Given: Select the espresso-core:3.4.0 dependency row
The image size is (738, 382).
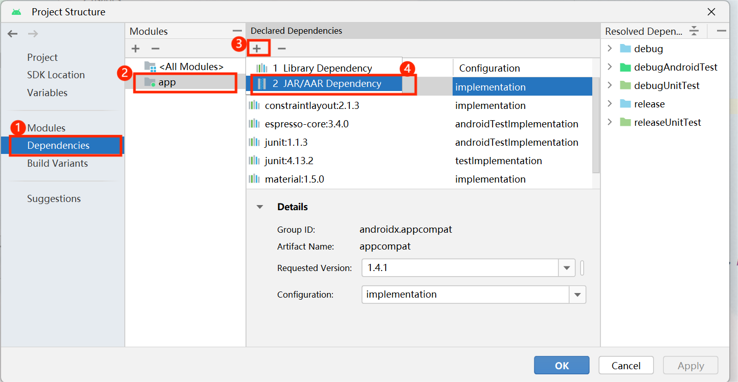Looking at the screenshot, I should [x=419, y=124].
